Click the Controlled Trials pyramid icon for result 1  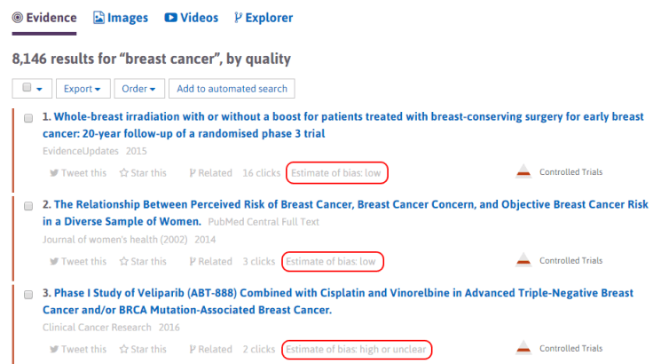(524, 172)
